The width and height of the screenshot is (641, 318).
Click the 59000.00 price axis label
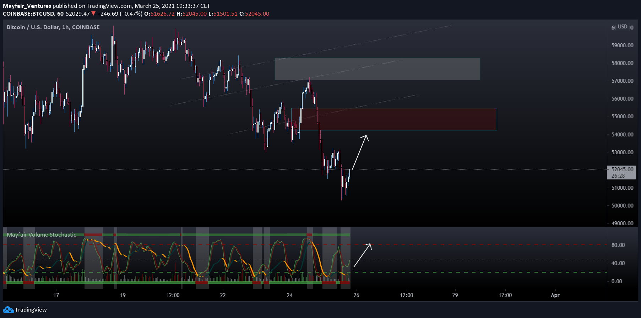pyautogui.click(x=622, y=45)
